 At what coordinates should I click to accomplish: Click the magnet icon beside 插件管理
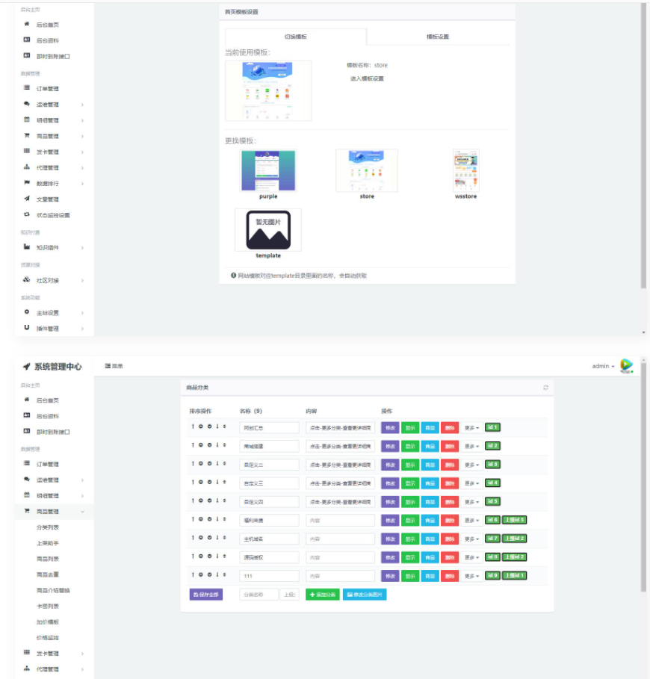(x=27, y=328)
